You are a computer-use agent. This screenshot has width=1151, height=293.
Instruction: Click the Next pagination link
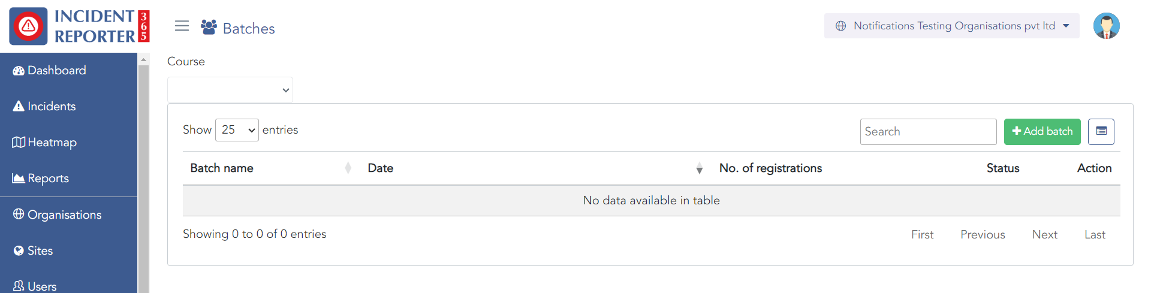point(1044,235)
